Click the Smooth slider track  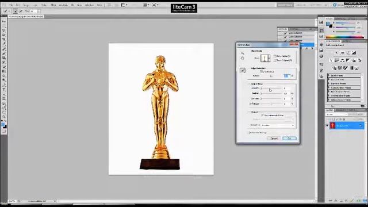click(271, 88)
